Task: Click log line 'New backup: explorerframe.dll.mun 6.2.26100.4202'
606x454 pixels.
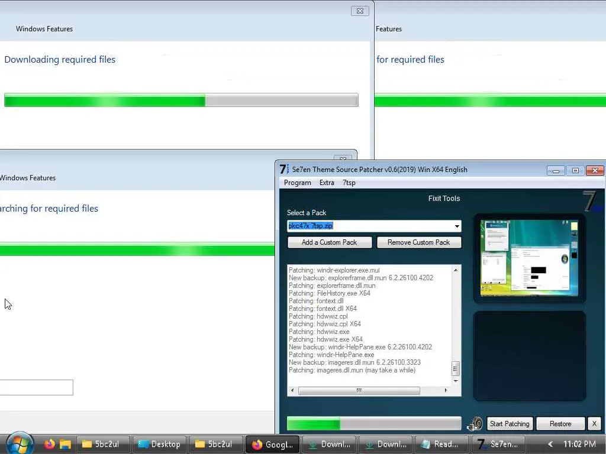Action: 361,278
